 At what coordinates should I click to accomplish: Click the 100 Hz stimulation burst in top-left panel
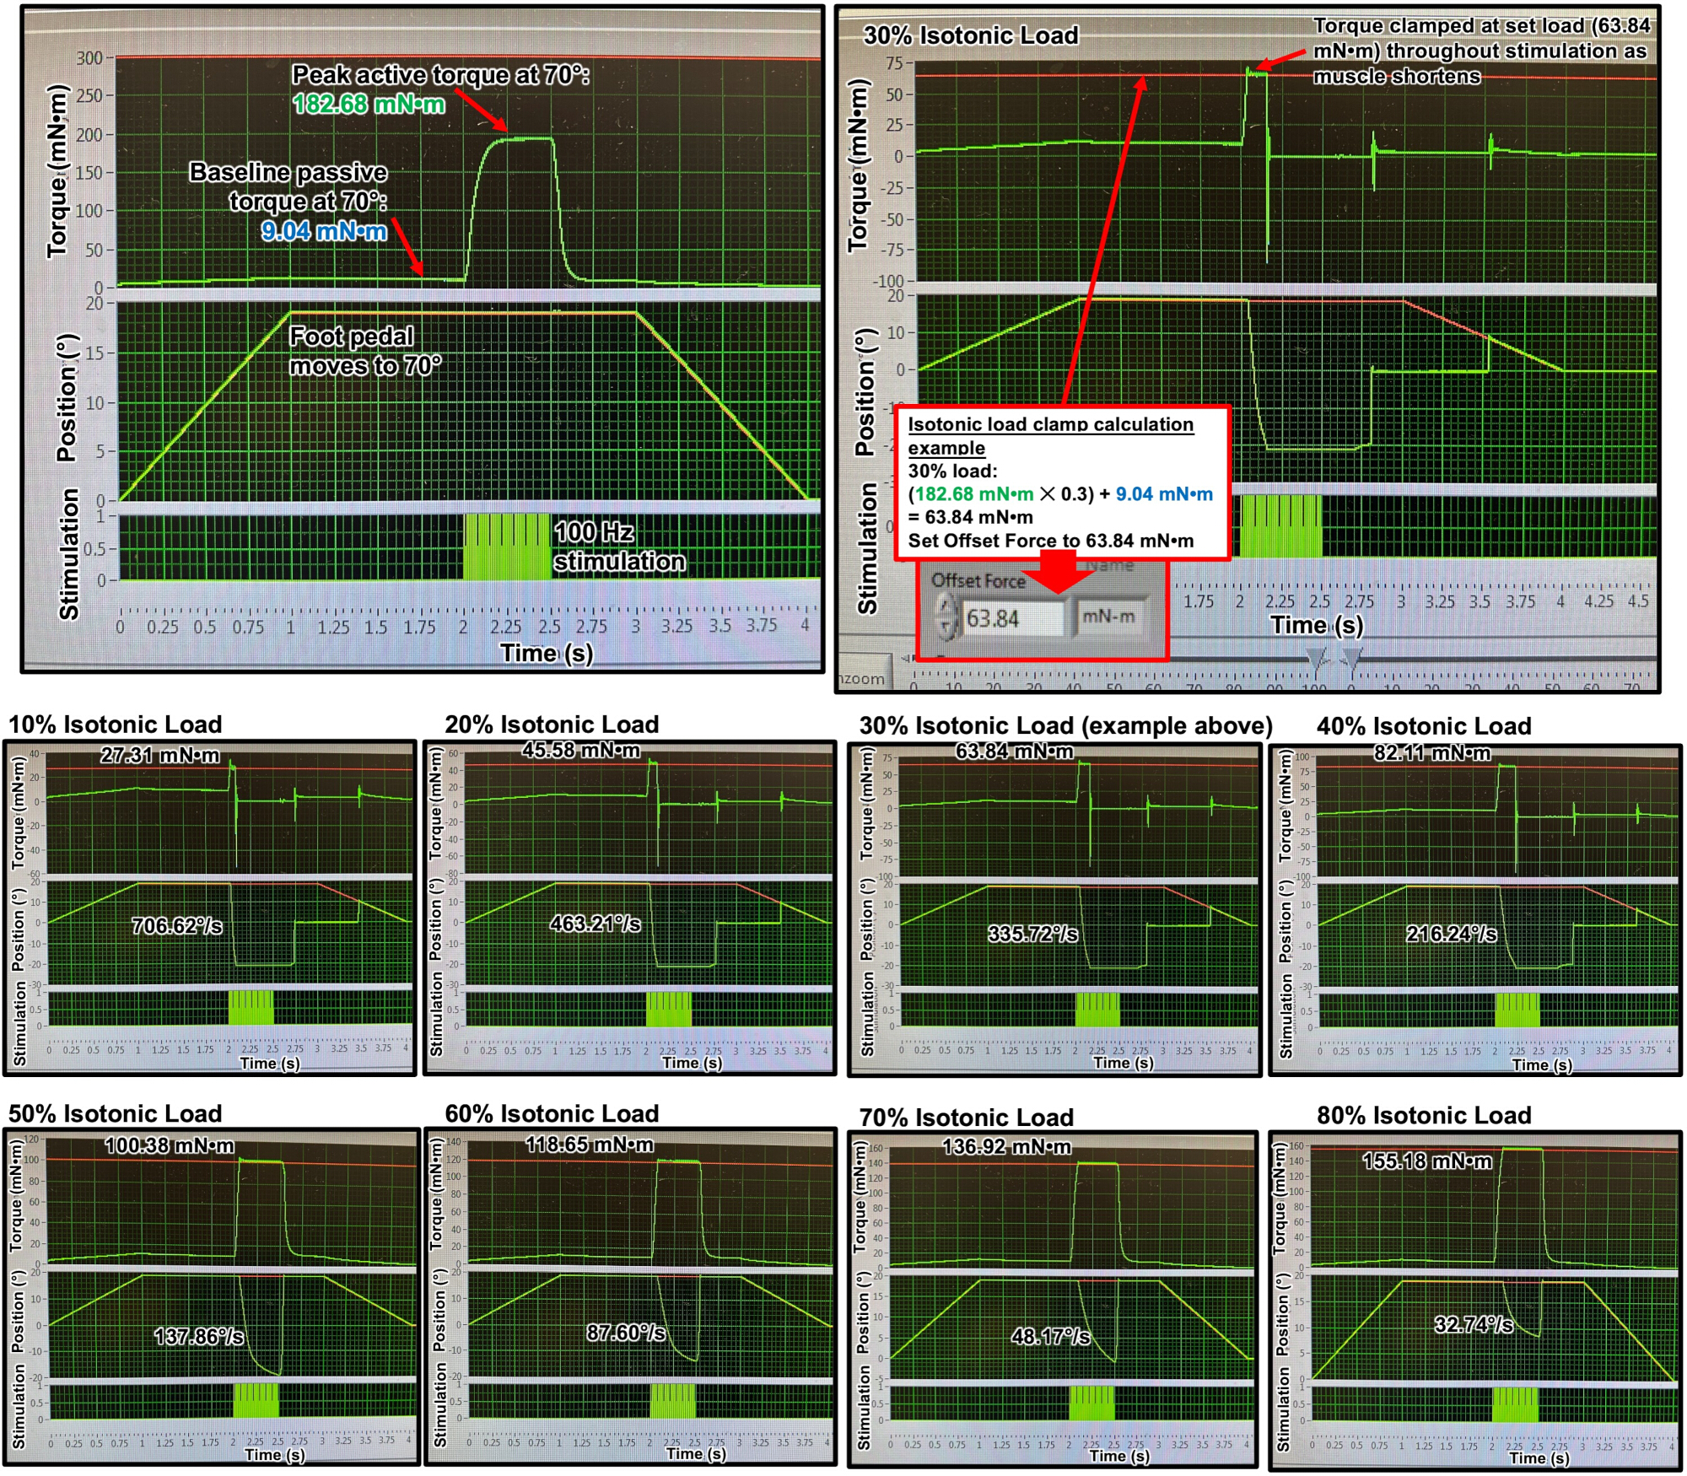pos(507,547)
